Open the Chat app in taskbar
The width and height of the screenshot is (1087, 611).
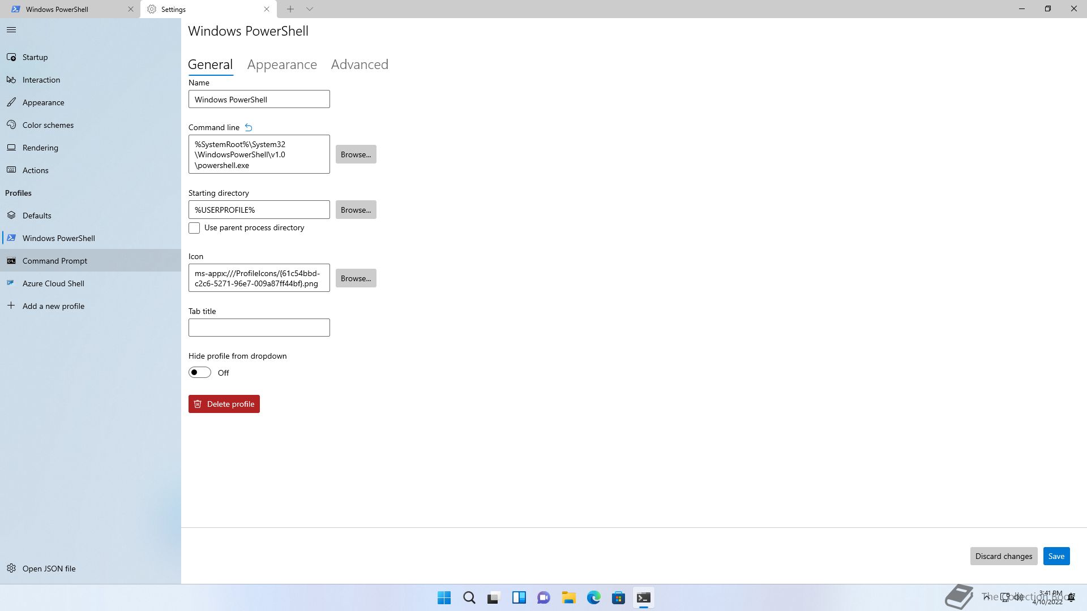click(x=544, y=597)
